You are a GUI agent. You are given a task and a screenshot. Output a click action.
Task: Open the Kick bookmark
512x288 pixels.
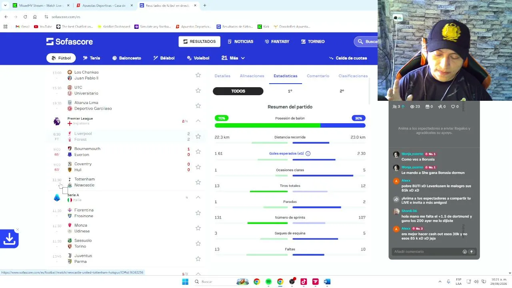[x=263, y=27]
